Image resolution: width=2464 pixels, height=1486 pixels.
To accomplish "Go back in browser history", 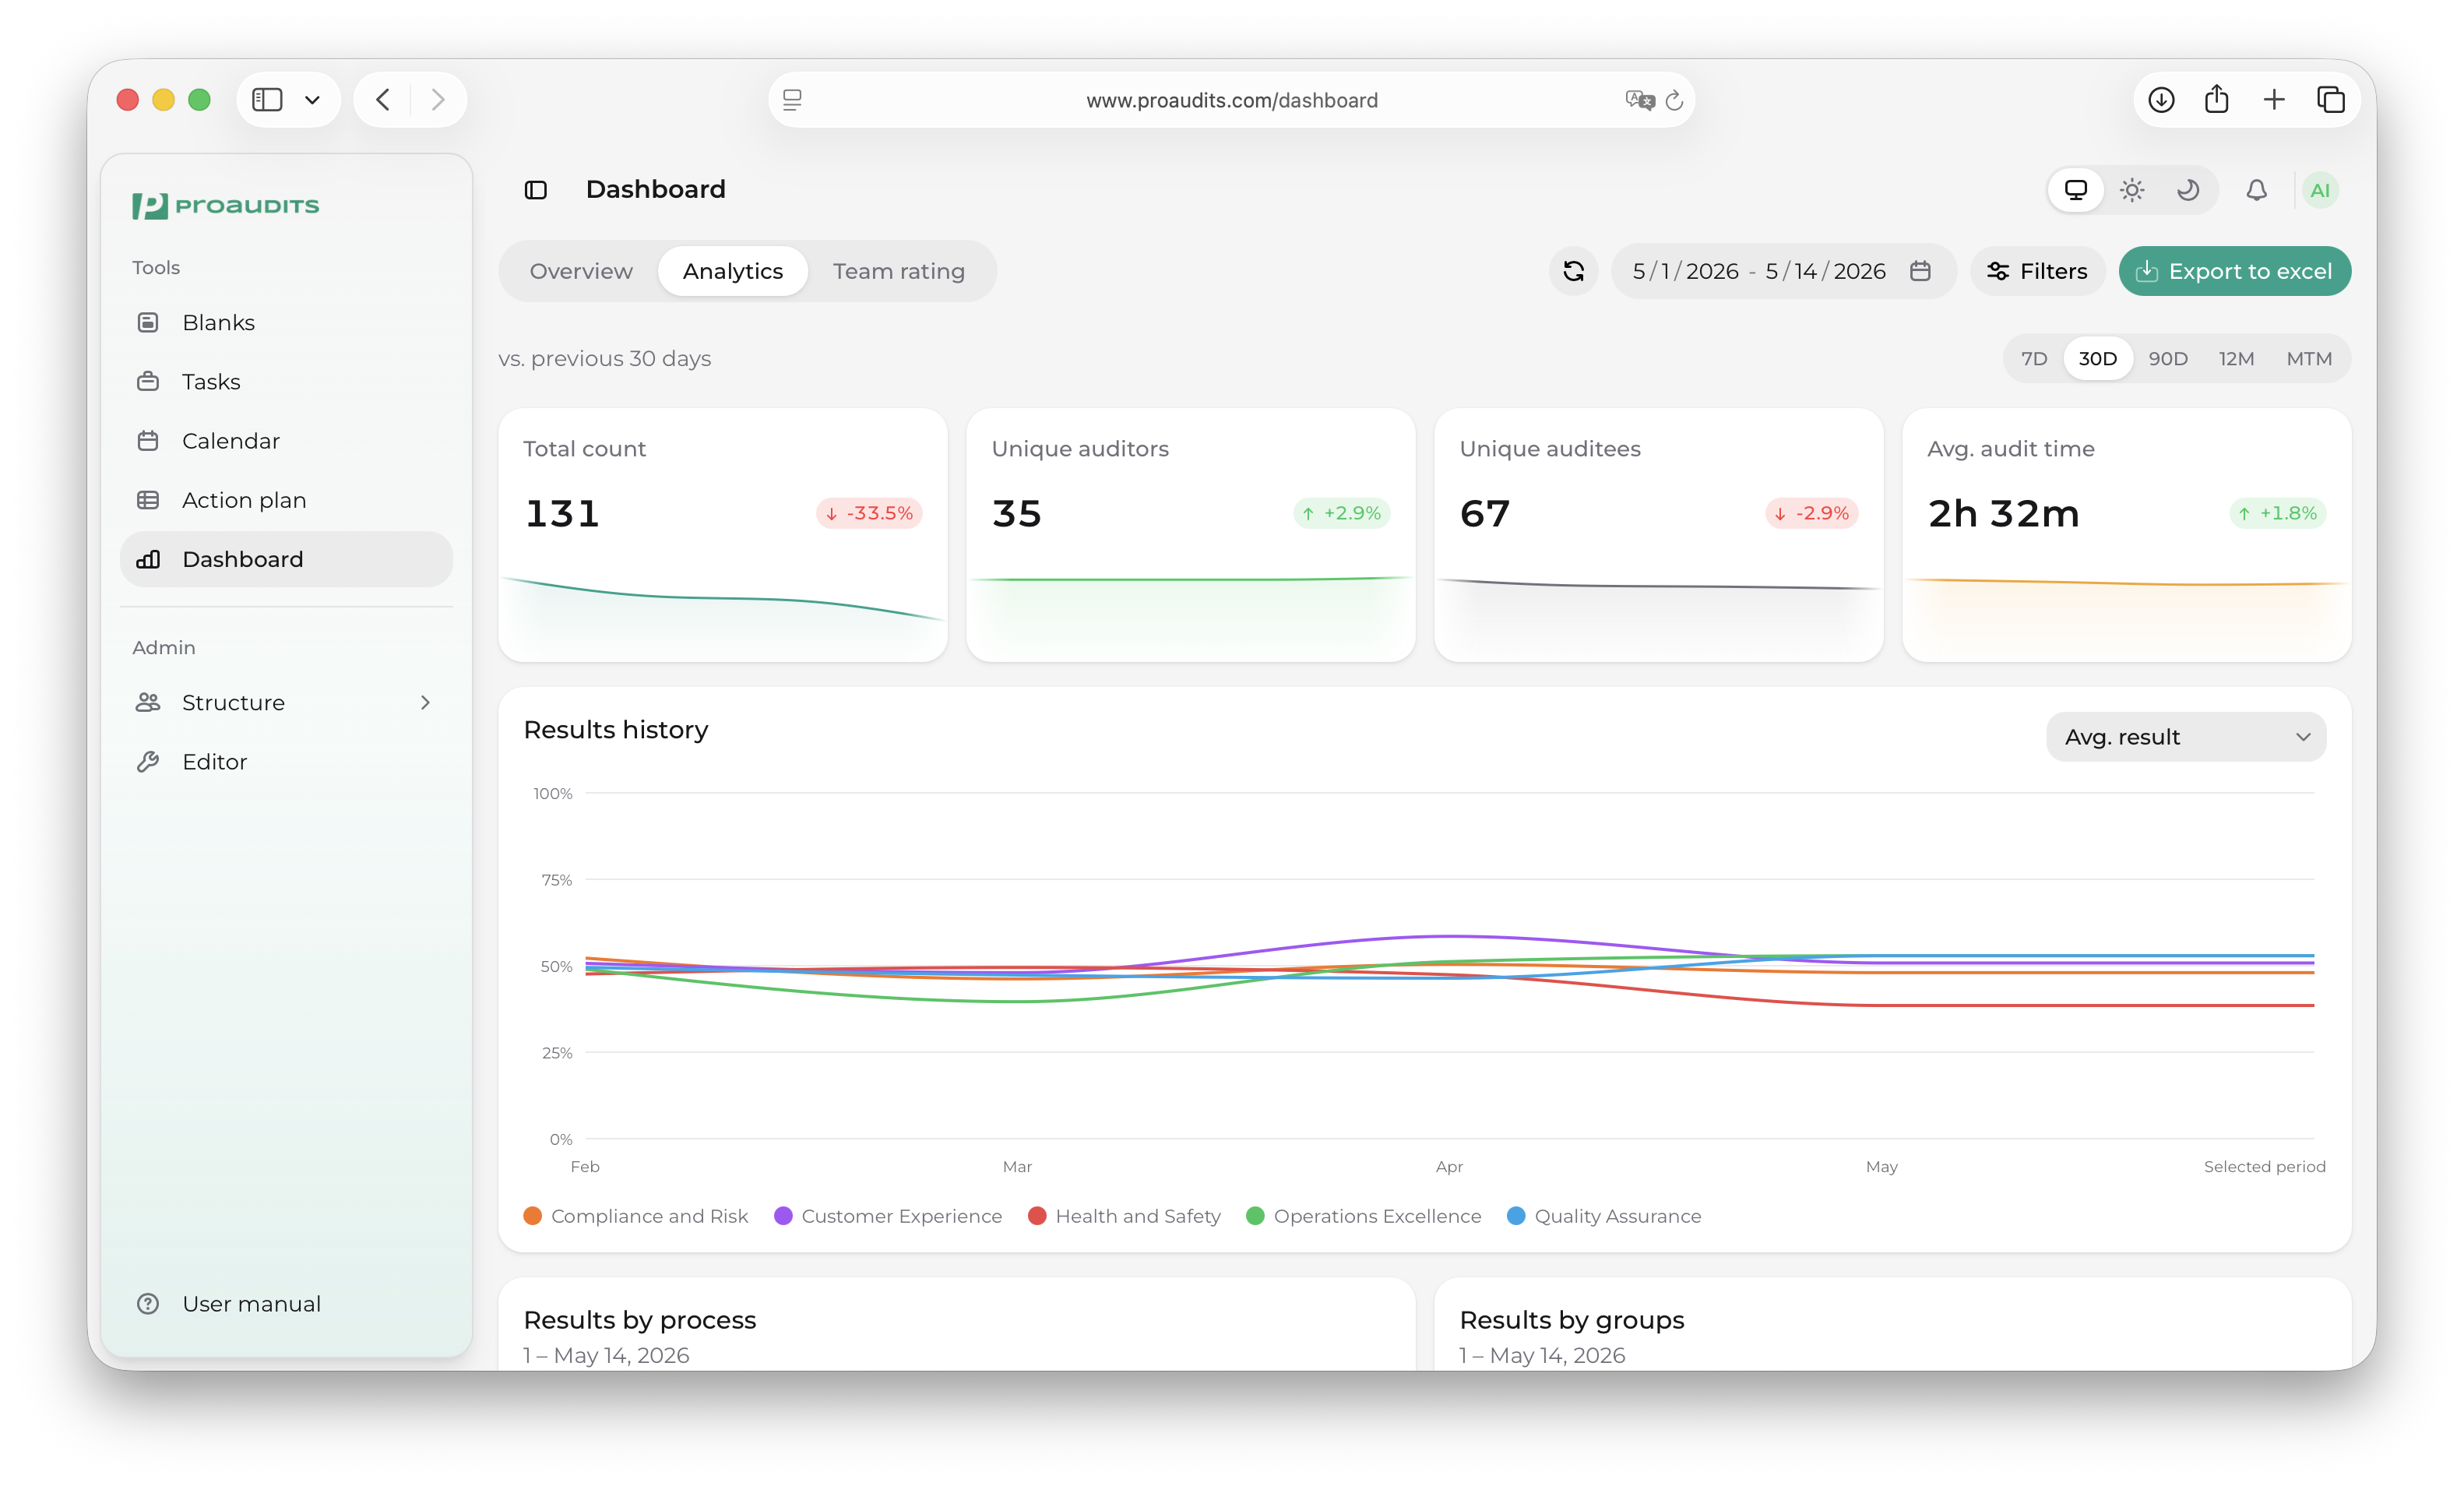I will click(x=382, y=100).
